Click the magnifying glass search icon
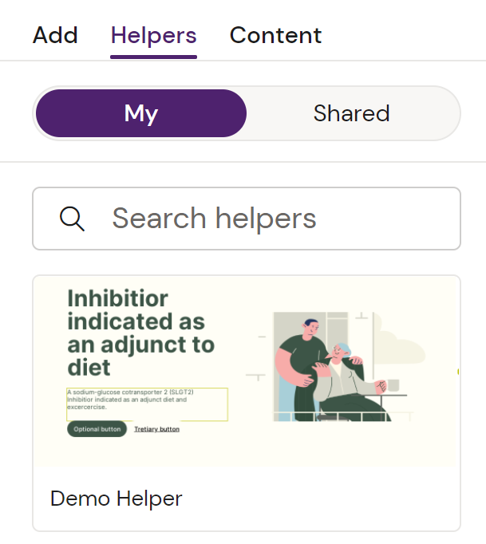This screenshot has height=544, width=486. click(x=72, y=219)
